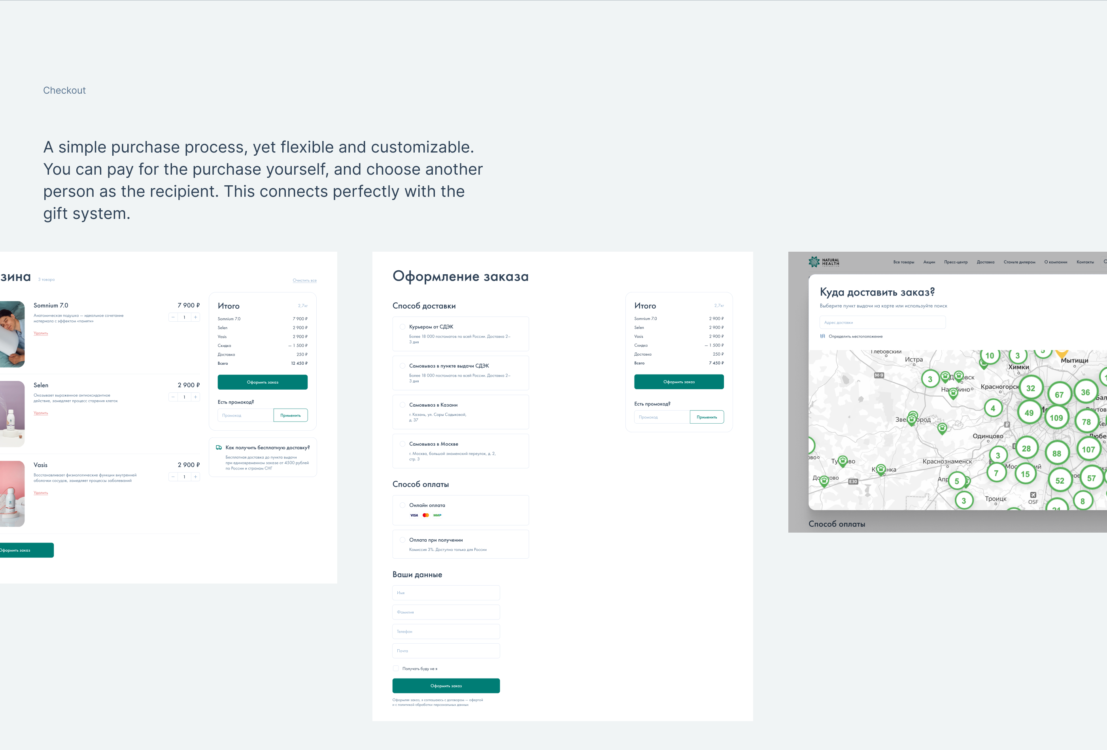Check the Получать буду не я checkbox

click(396, 669)
